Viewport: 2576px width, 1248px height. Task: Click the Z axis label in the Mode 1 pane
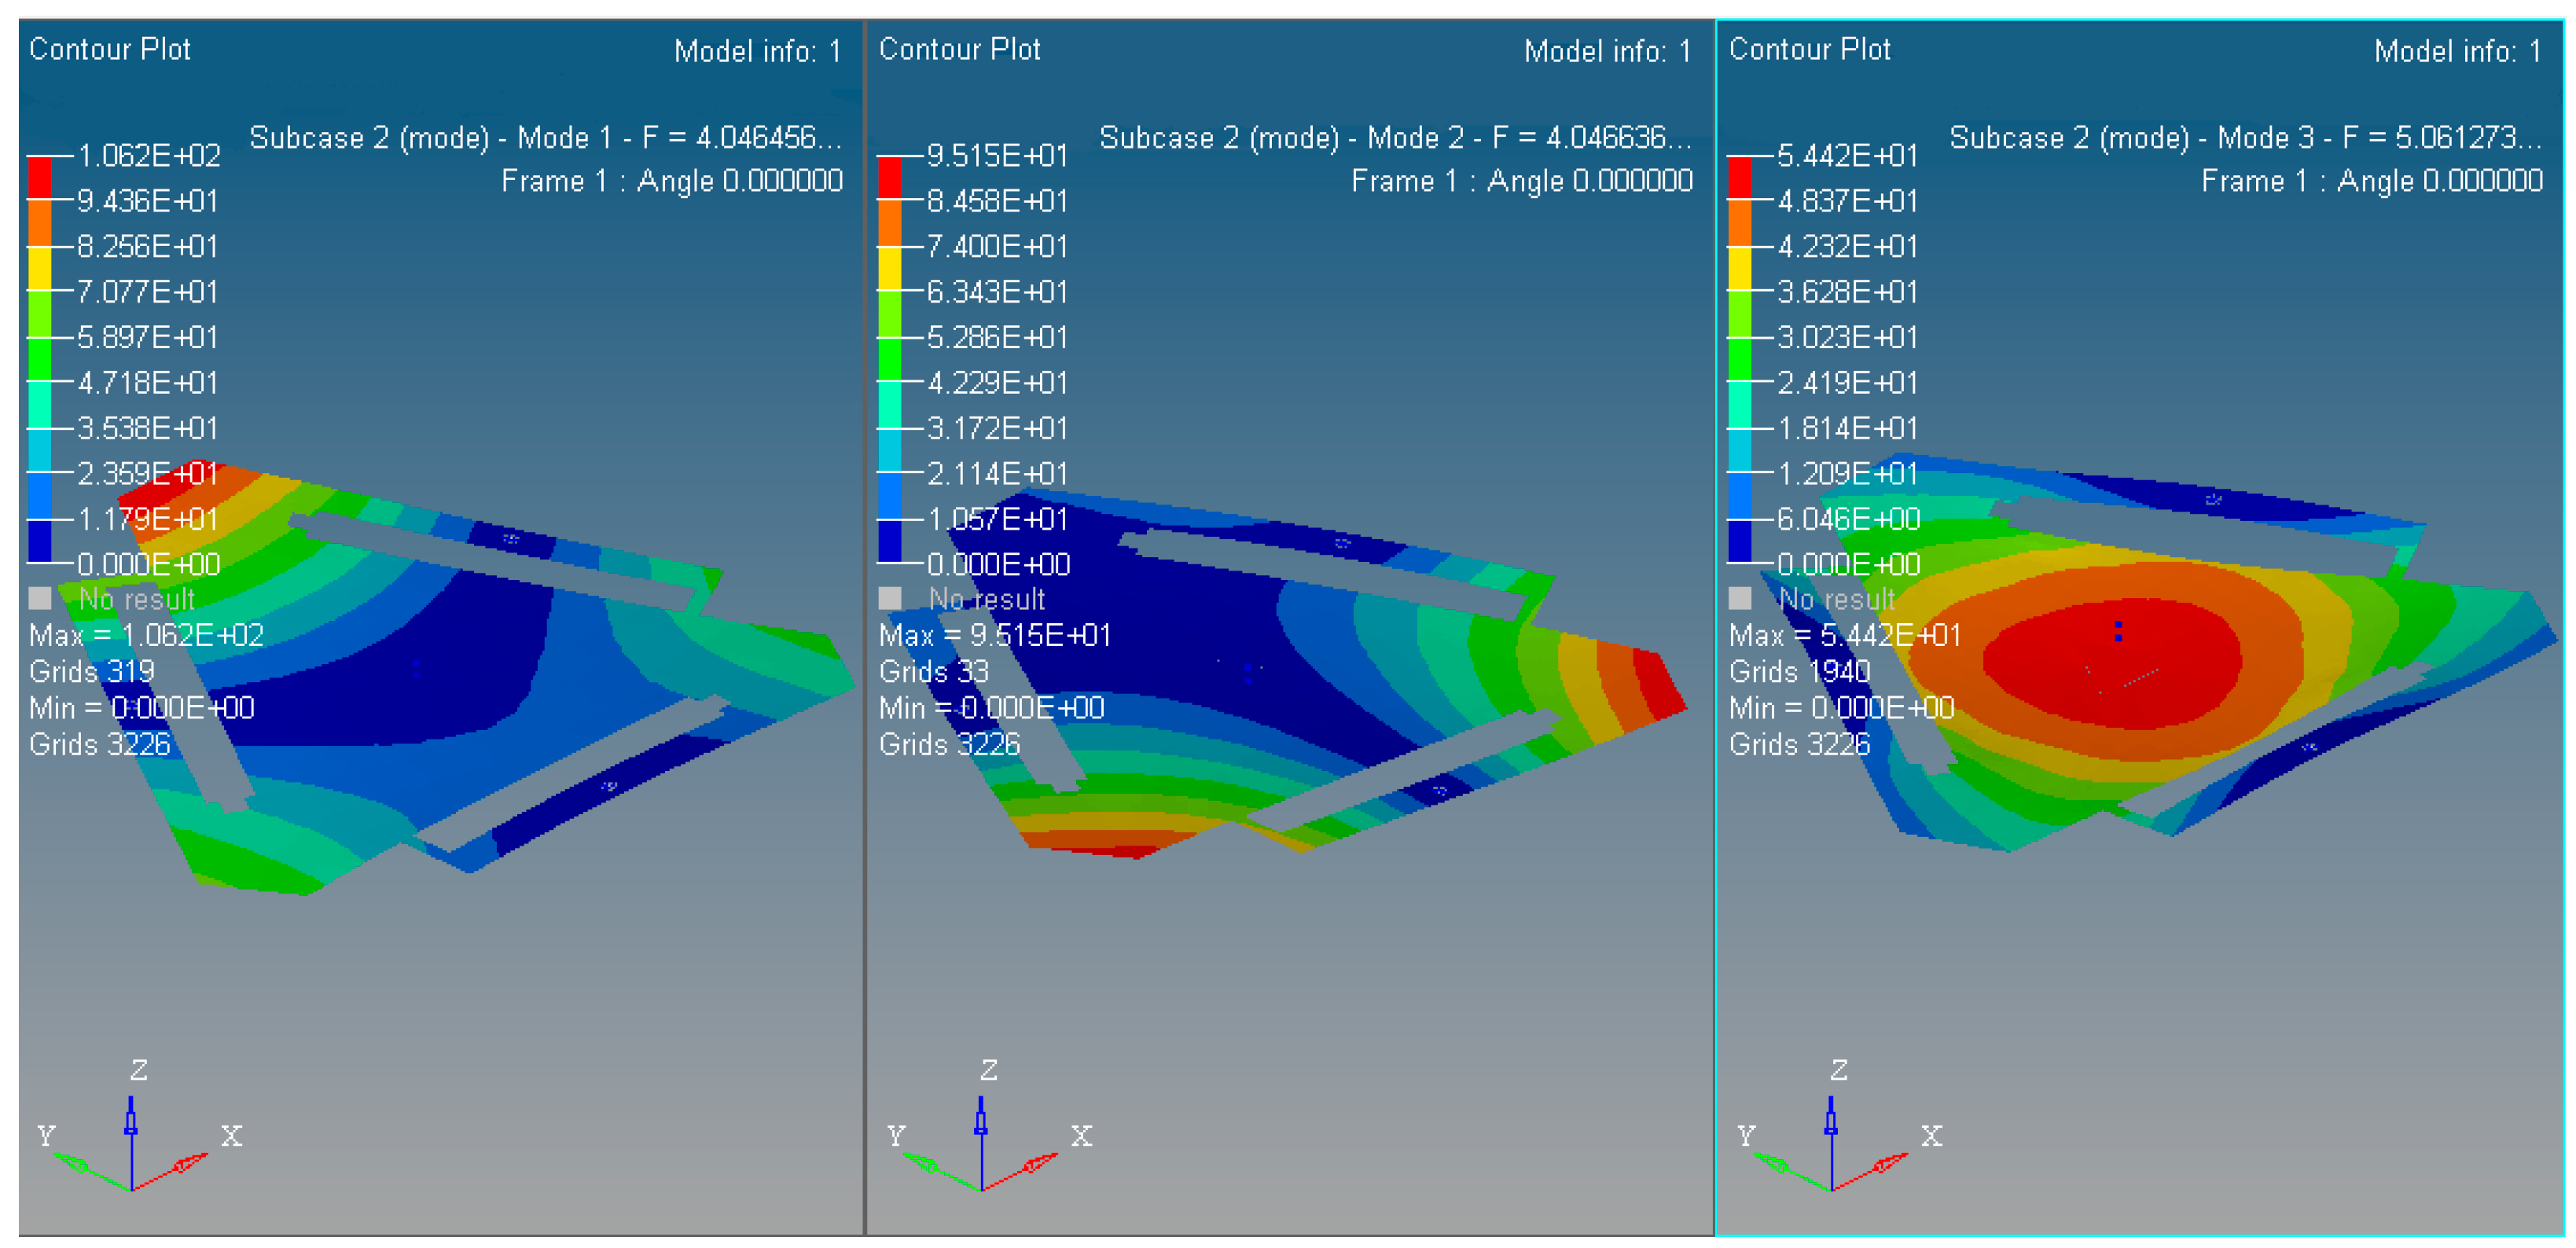[x=139, y=1070]
